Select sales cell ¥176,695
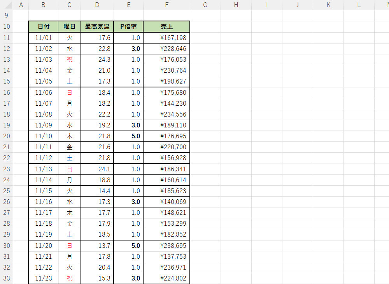389x284 pixels. tap(167, 136)
